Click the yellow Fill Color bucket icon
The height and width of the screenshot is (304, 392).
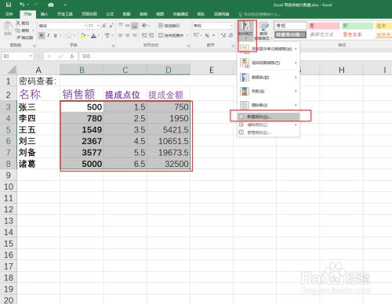coord(82,35)
